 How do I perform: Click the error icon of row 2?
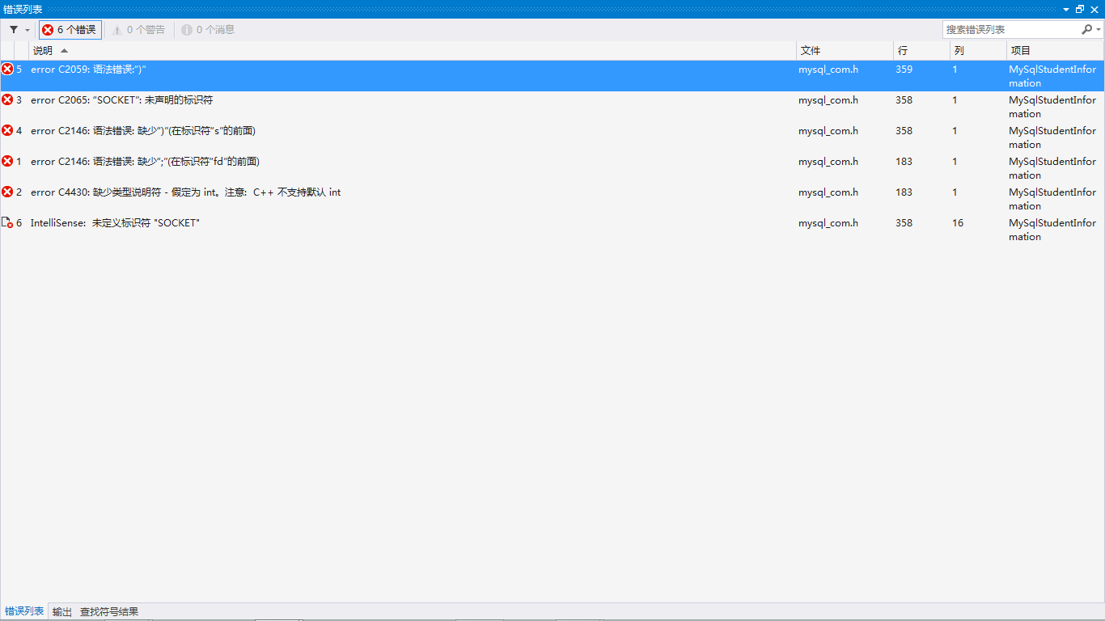[x=7, y=192]
